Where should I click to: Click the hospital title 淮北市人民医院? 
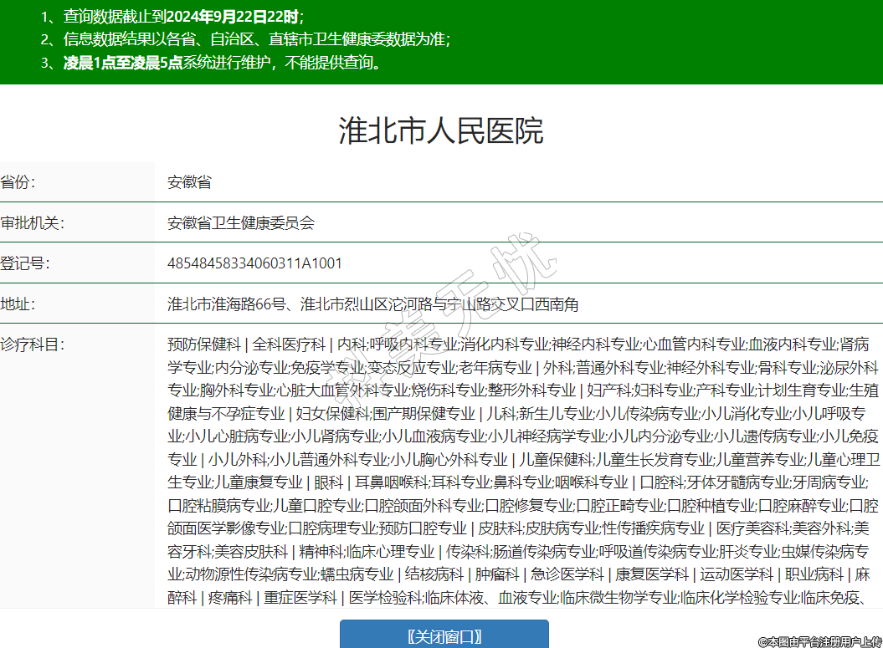pyautogui.click(x=441, y=131)
